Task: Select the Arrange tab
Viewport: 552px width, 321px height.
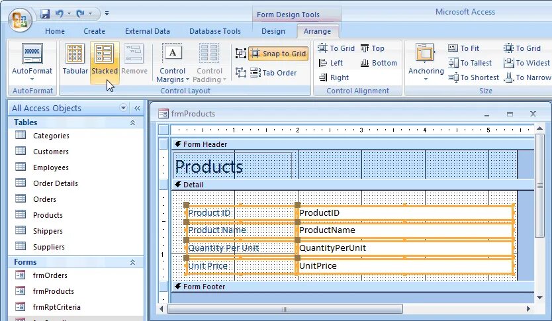Action: pos(317,31)
